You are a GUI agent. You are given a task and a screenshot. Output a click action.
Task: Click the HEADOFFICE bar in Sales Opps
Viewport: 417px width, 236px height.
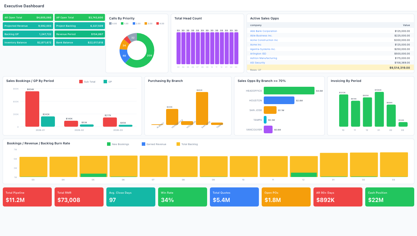(289, 91)
